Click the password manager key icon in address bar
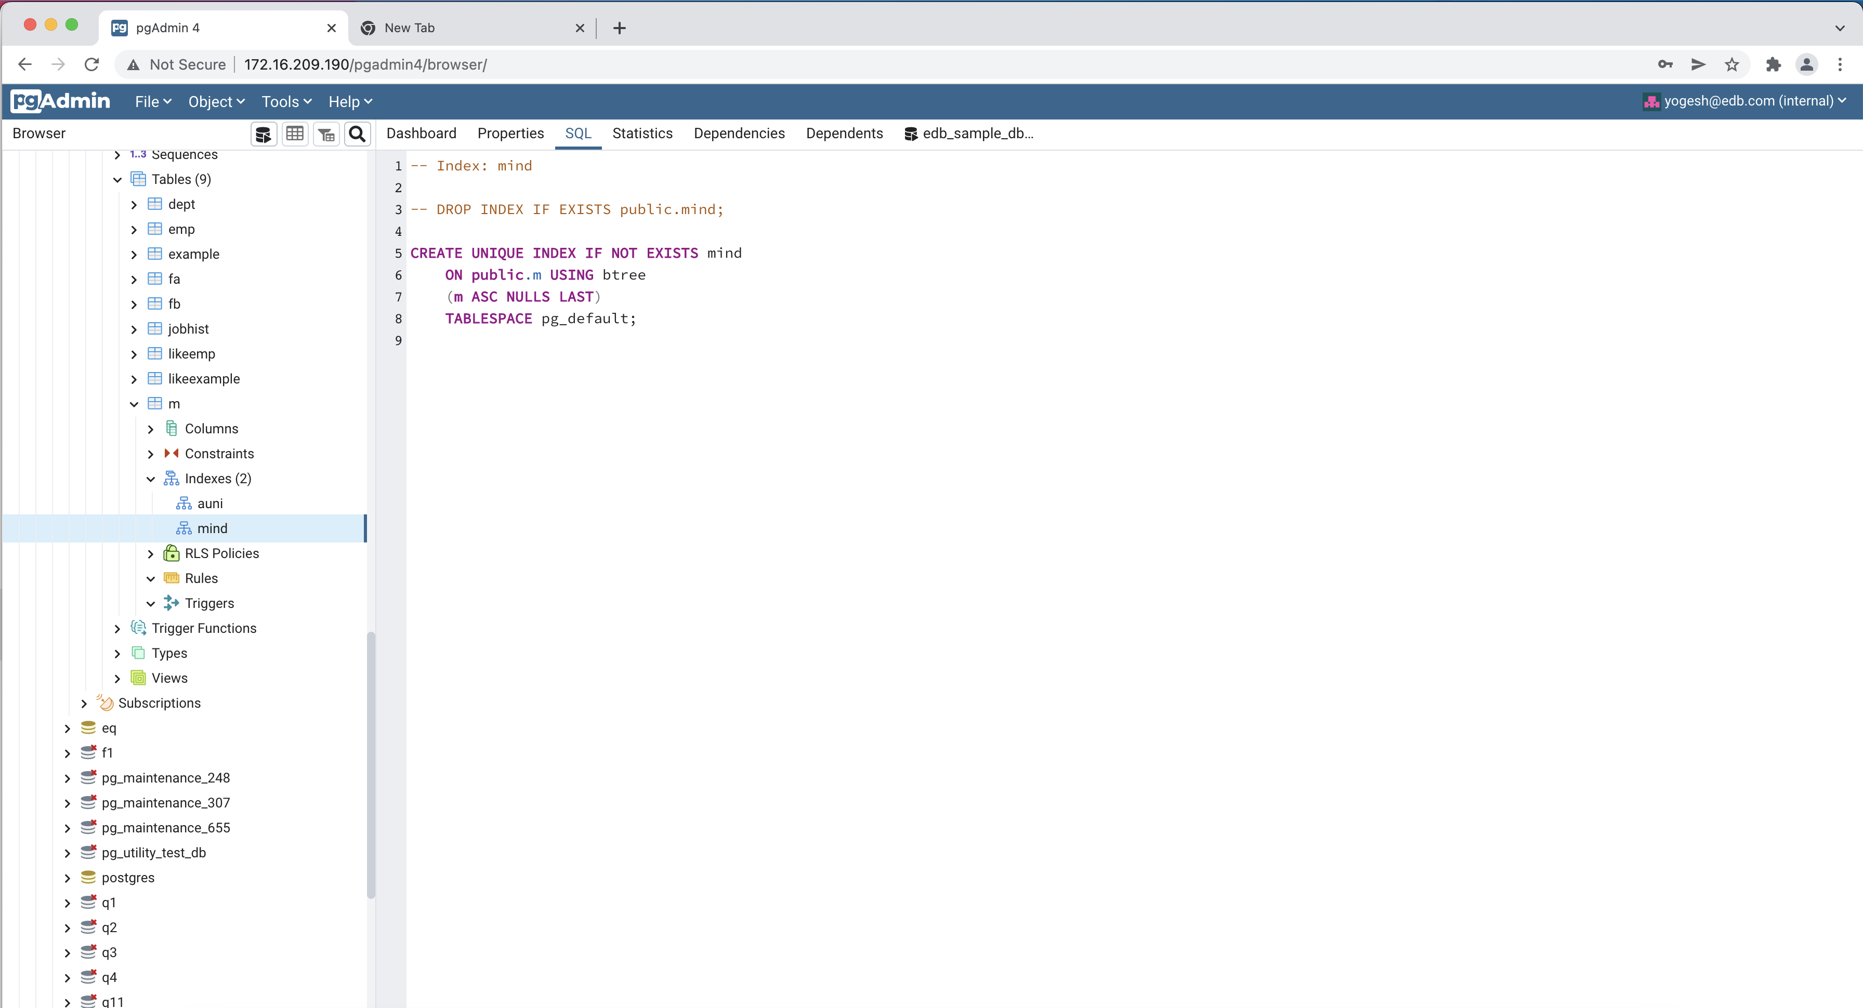The width and height of the screenshot is (1863, 1008). click(1665, 64)
